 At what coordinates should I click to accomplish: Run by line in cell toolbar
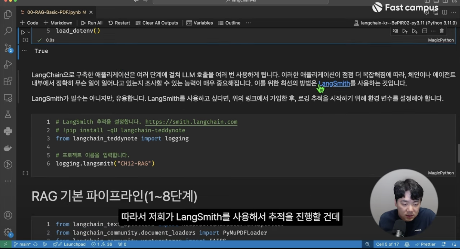click(395, 31)
